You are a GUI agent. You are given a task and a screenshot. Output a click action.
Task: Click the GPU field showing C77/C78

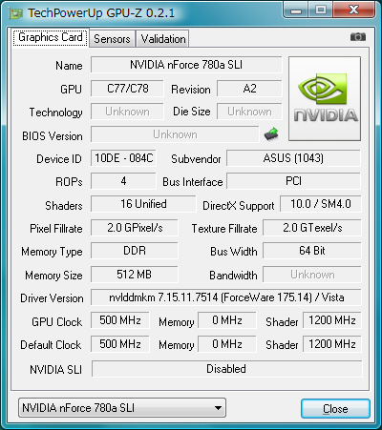click(127, 89)
